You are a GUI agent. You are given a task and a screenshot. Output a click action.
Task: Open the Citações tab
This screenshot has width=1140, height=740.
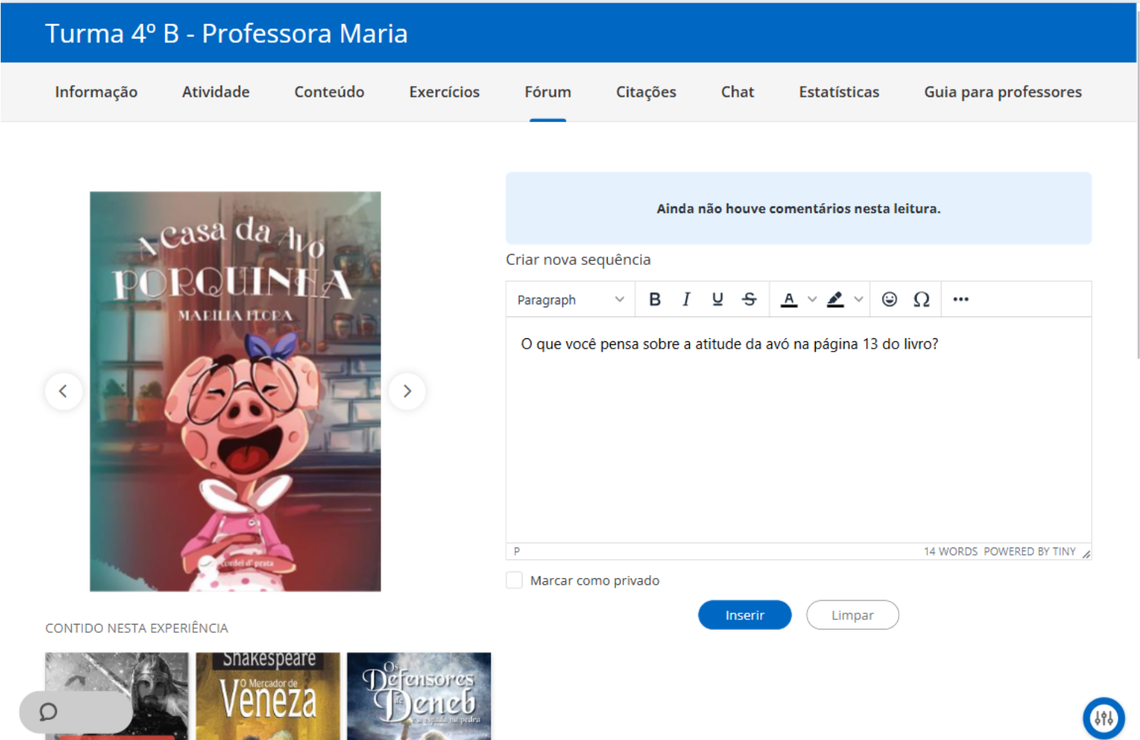pyautogui.click(x=646, y=92)
